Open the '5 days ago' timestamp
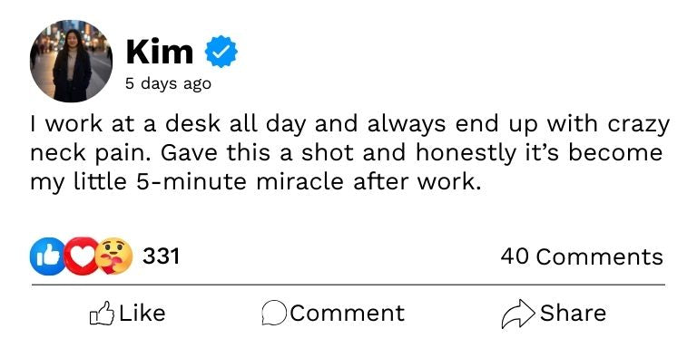697x348 pixels. pyautogui.click(x=168, y=83)
